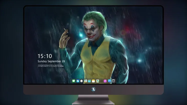
Task: Open the blue App Store icon
Action: pos(109,81)
